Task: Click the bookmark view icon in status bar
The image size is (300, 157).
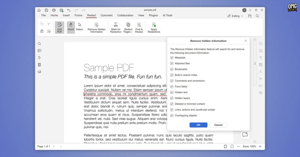Action: [x=232, y=146]
